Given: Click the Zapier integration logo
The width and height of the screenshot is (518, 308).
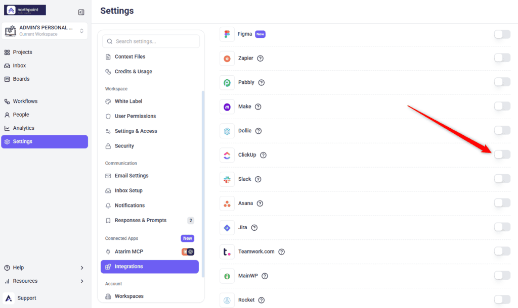Looking at the screenshot, I should 227,59.
